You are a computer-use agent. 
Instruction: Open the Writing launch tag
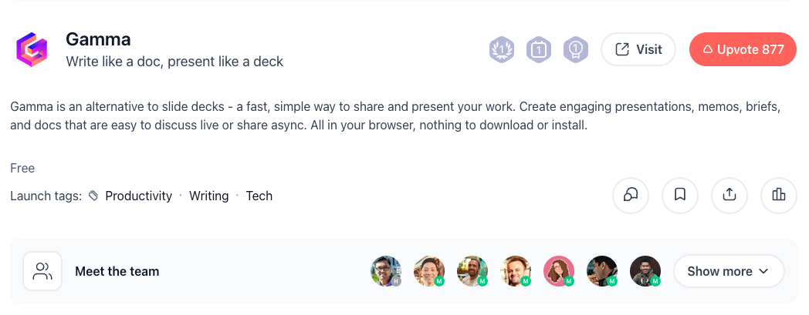(208, 196)
